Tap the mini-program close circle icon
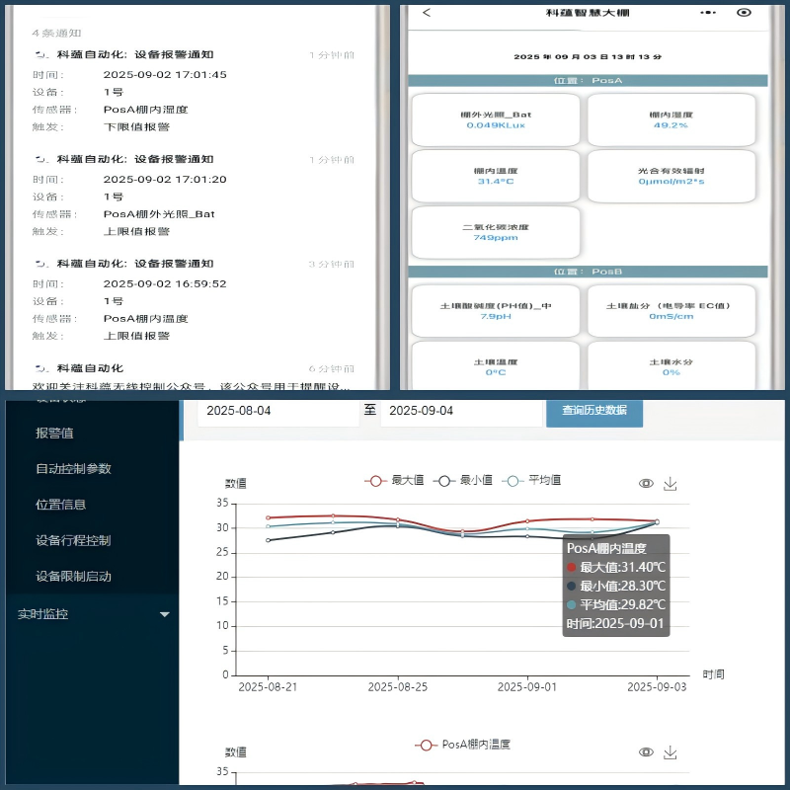 point(745,13)
